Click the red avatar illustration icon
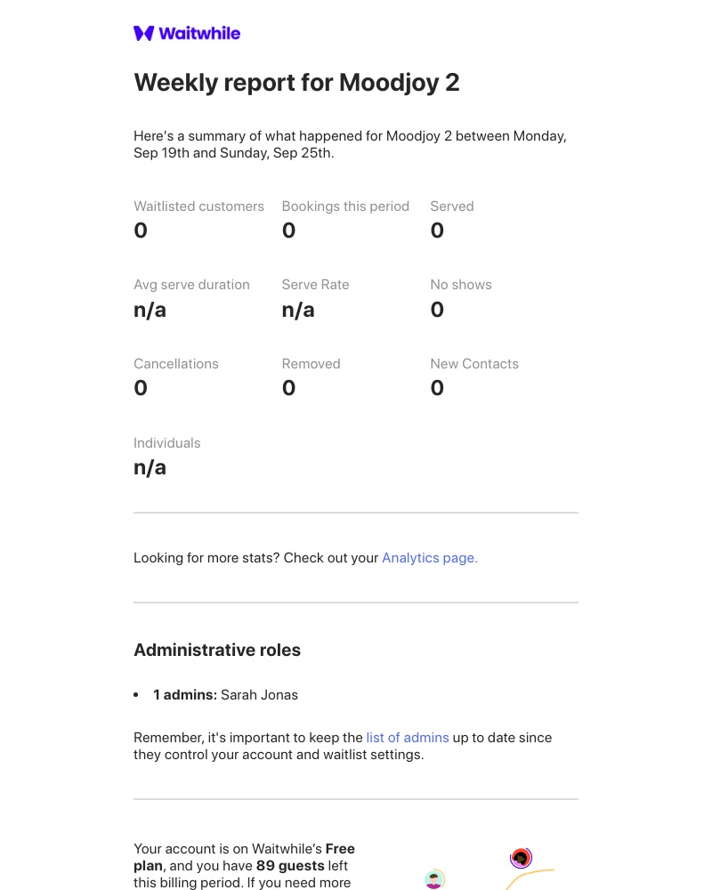This screenshot has height=890, width=712. (521, 858)
